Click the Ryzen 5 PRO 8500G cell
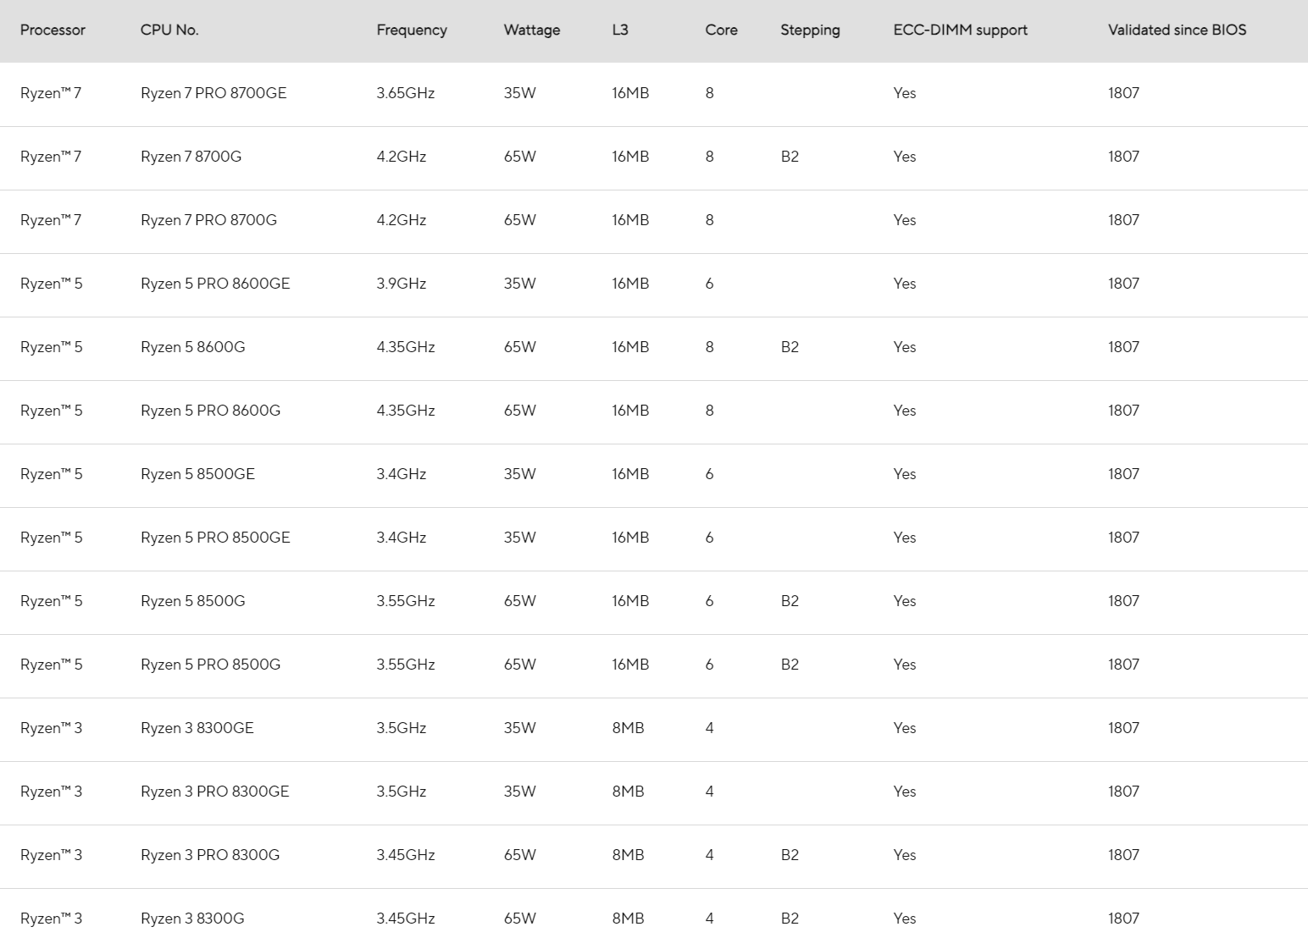 pos(210,665)
